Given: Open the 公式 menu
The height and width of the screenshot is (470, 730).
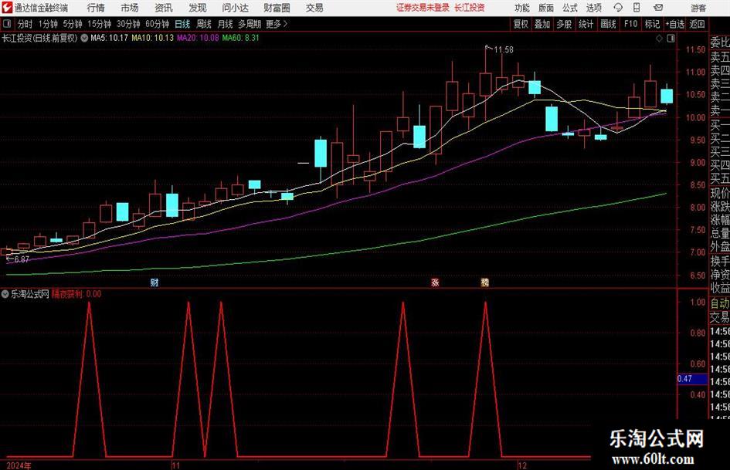Looking at the screenshot, I should click(570, 8).
